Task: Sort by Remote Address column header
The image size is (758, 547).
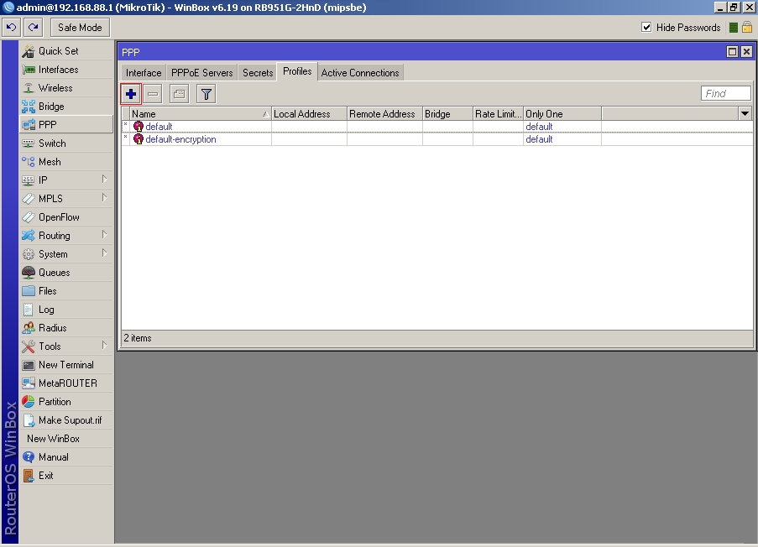Action: point(384,114)
